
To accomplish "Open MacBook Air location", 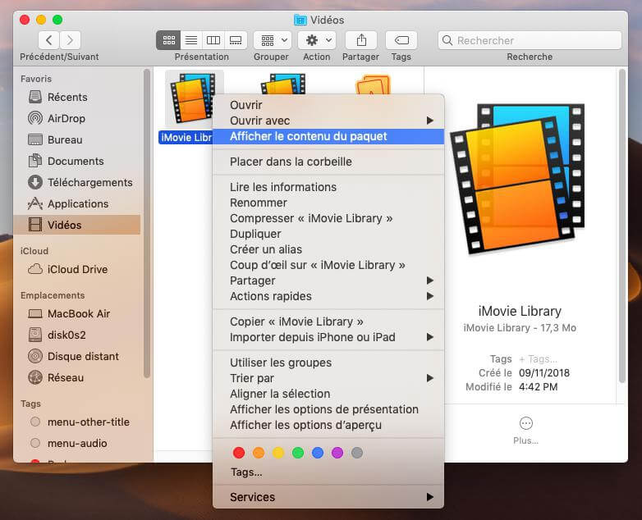I will [78, 313].
